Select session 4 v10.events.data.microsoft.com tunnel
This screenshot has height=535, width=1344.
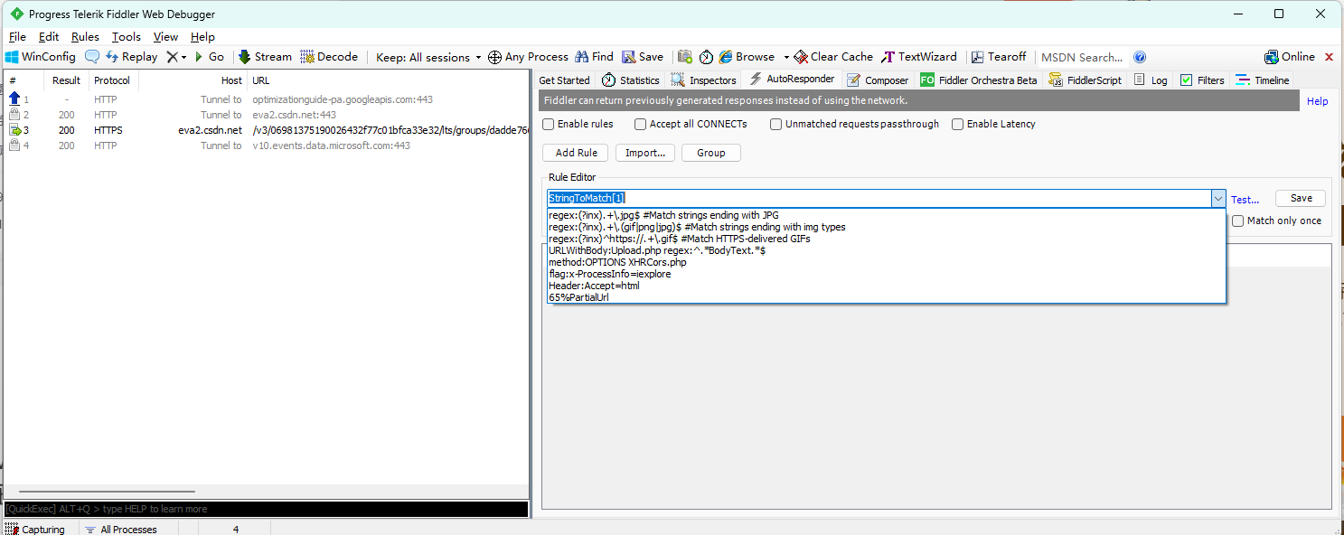click(x=265, y=145)
